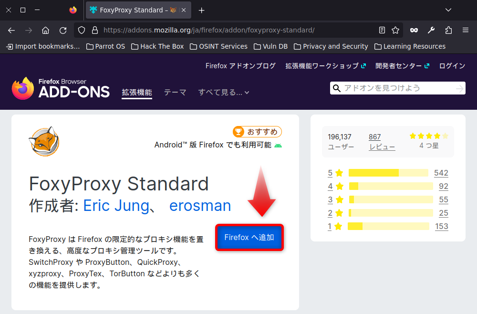Open the Firefox hamburger application menu

pyautogui.click(x=466, y=30)
